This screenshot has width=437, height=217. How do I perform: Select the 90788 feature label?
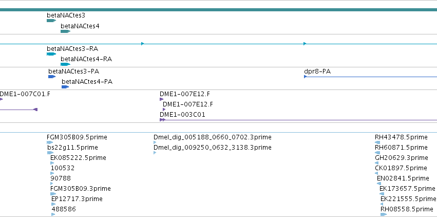[x=61, y=178]
